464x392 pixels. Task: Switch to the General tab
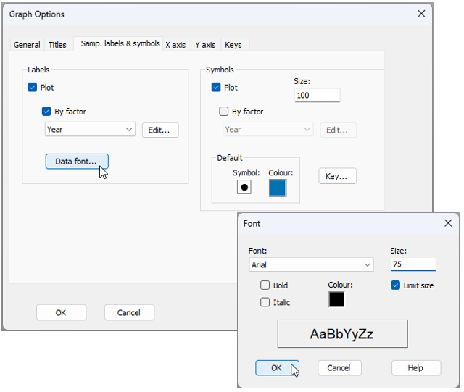tap(27, 45)
